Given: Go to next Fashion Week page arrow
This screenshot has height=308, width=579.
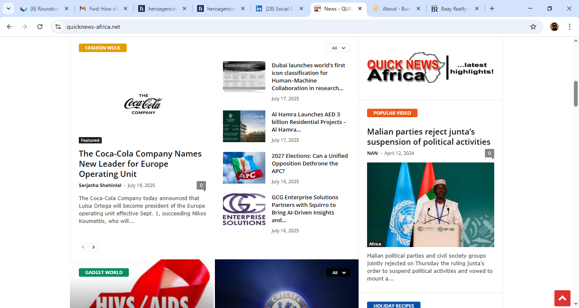Looking at the screenshot, I should (x=94, y=247).
